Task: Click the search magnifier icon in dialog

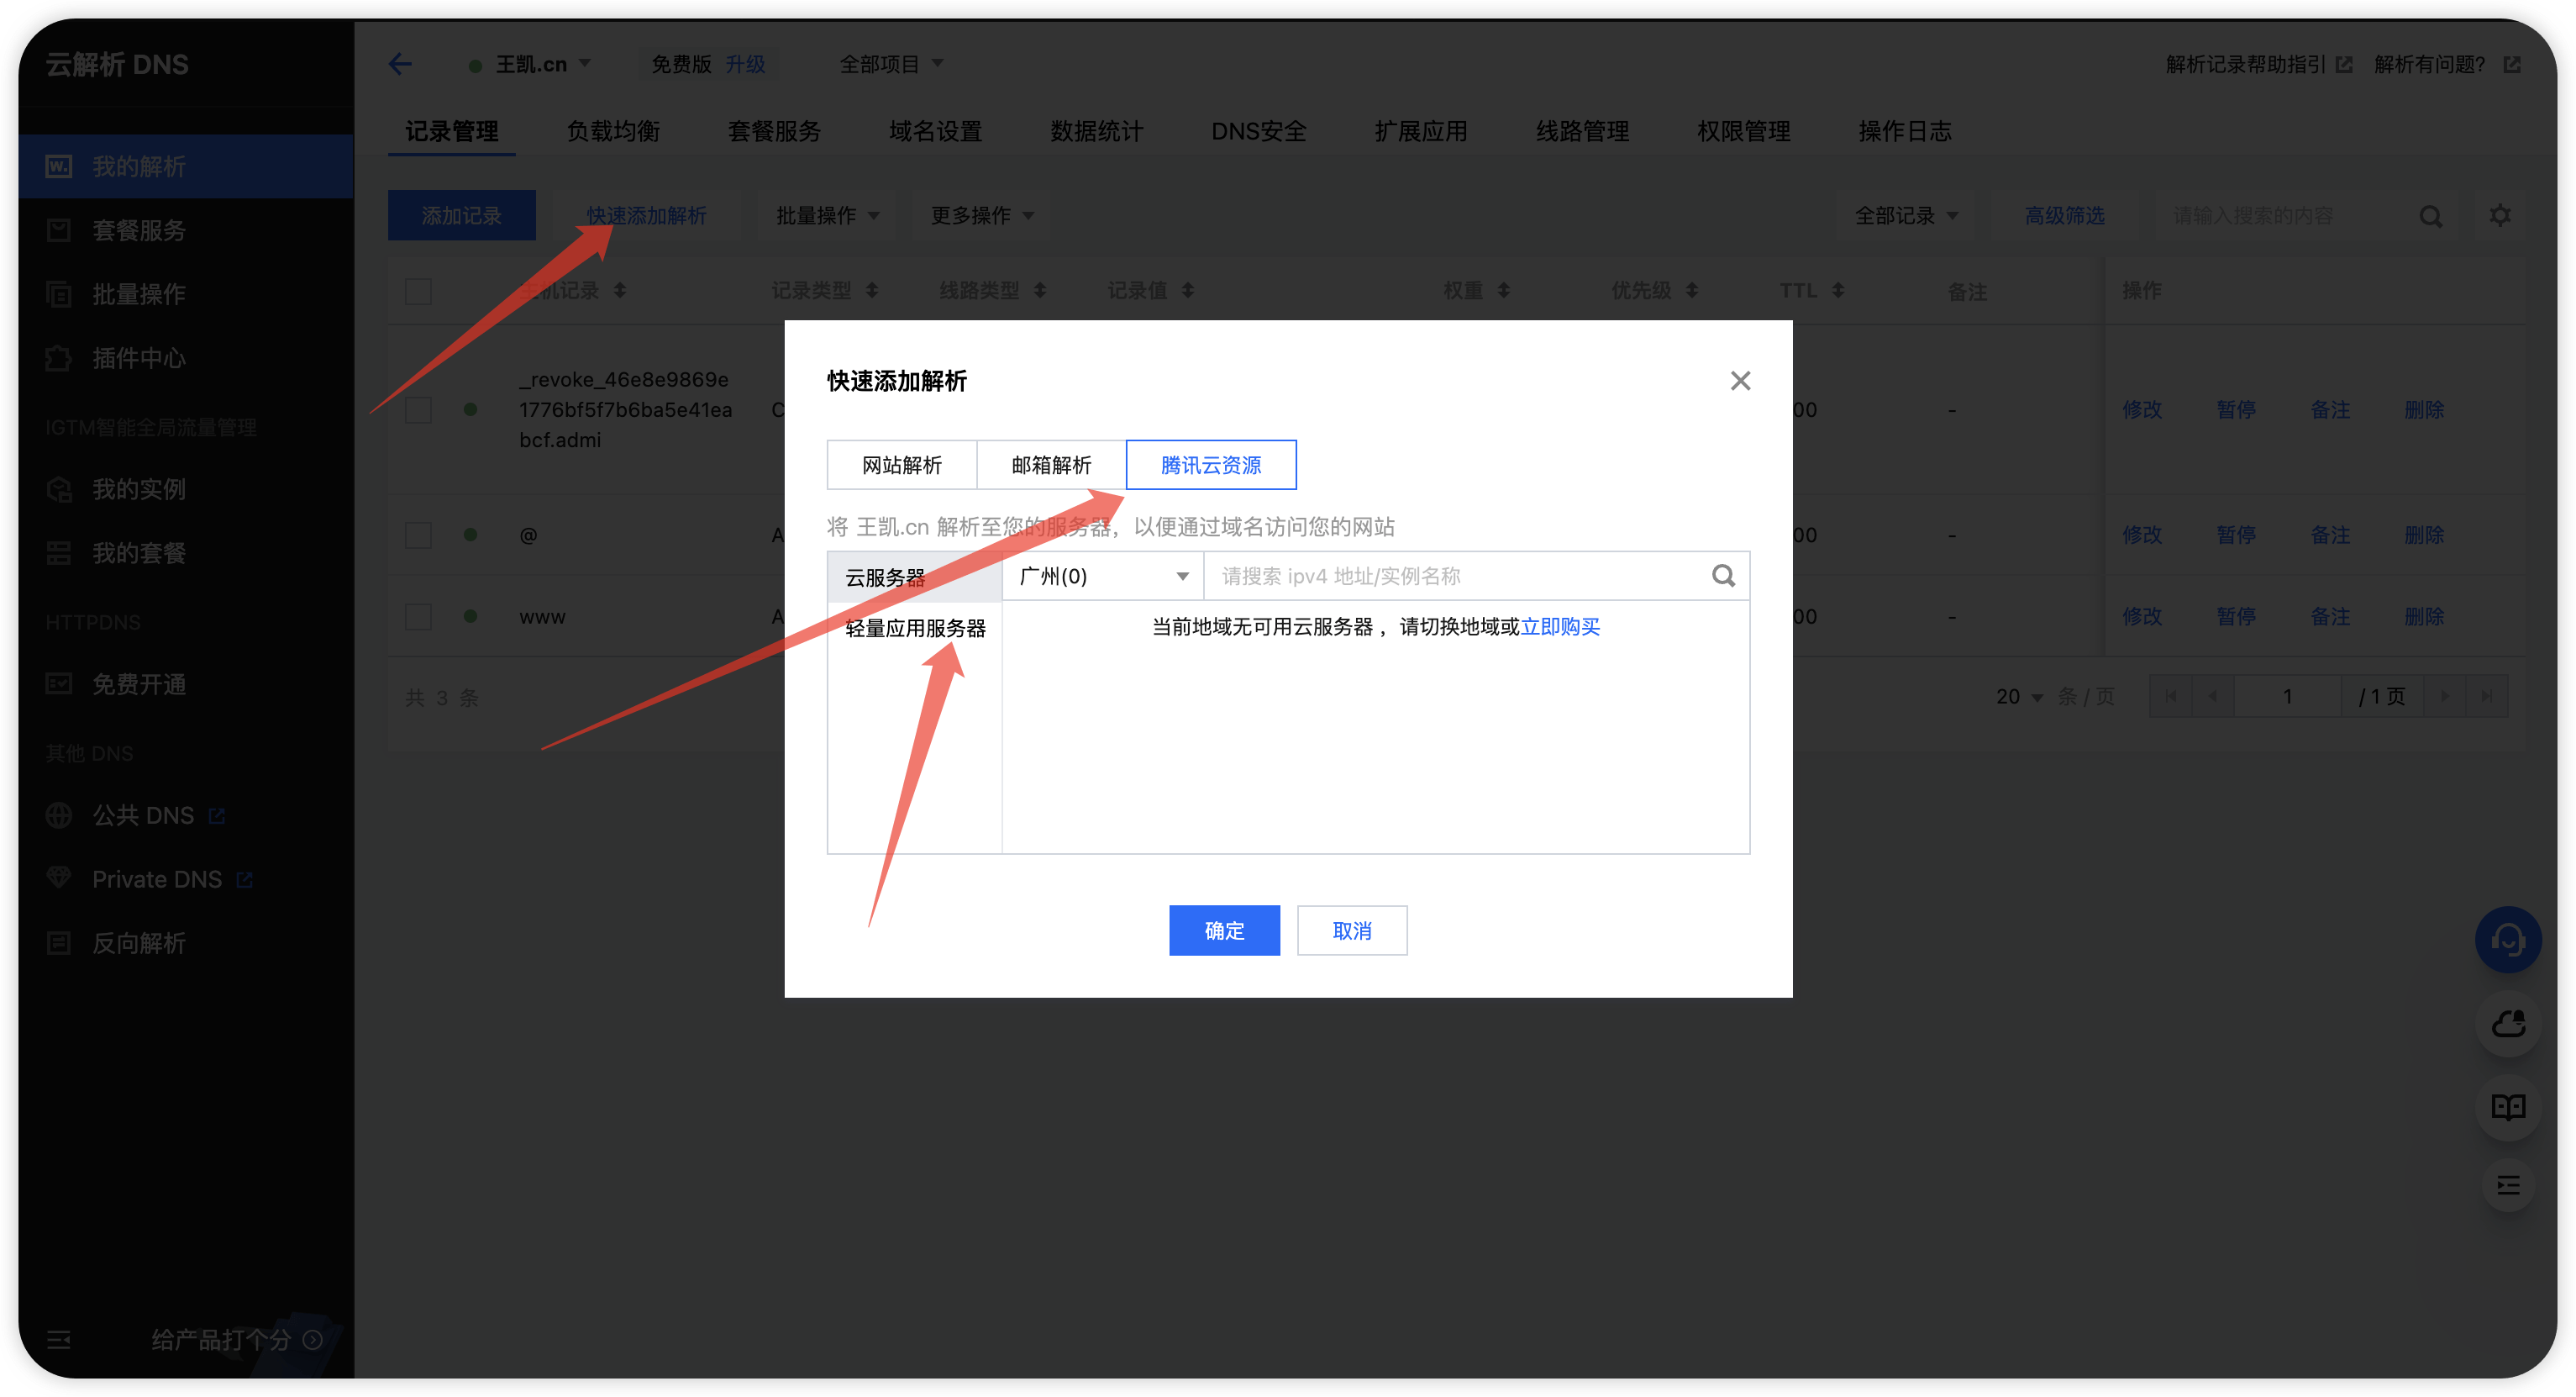Action: click(1722, 576)
